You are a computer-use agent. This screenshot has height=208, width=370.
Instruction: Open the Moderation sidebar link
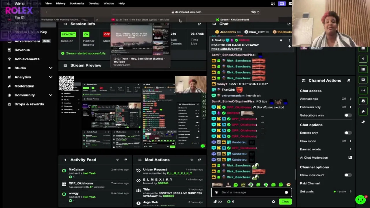(x=24, y=86)
